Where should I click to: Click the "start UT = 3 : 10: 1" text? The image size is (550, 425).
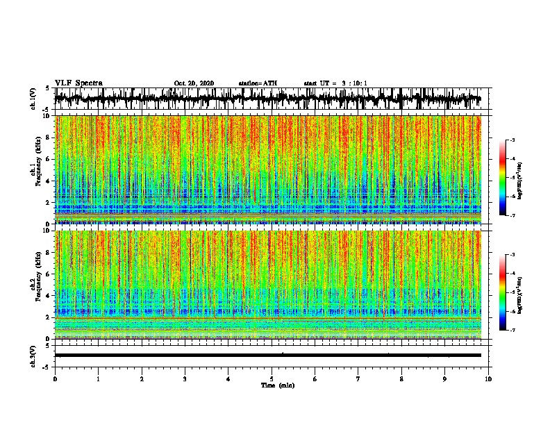pyautogui.click(x=335, y=83)
